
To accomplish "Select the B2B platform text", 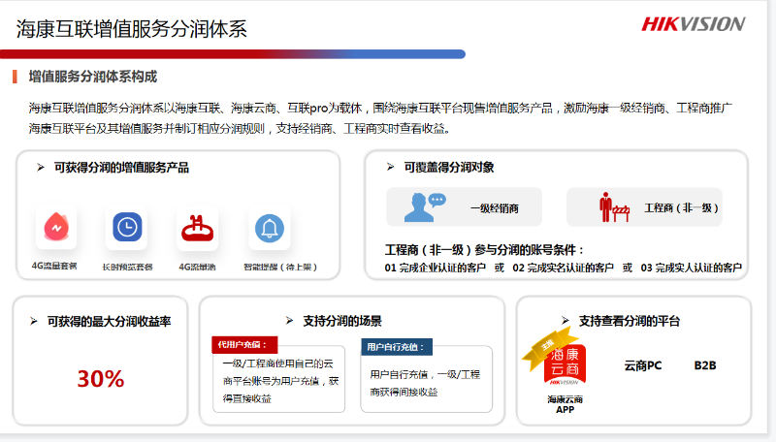I will 704,365.
